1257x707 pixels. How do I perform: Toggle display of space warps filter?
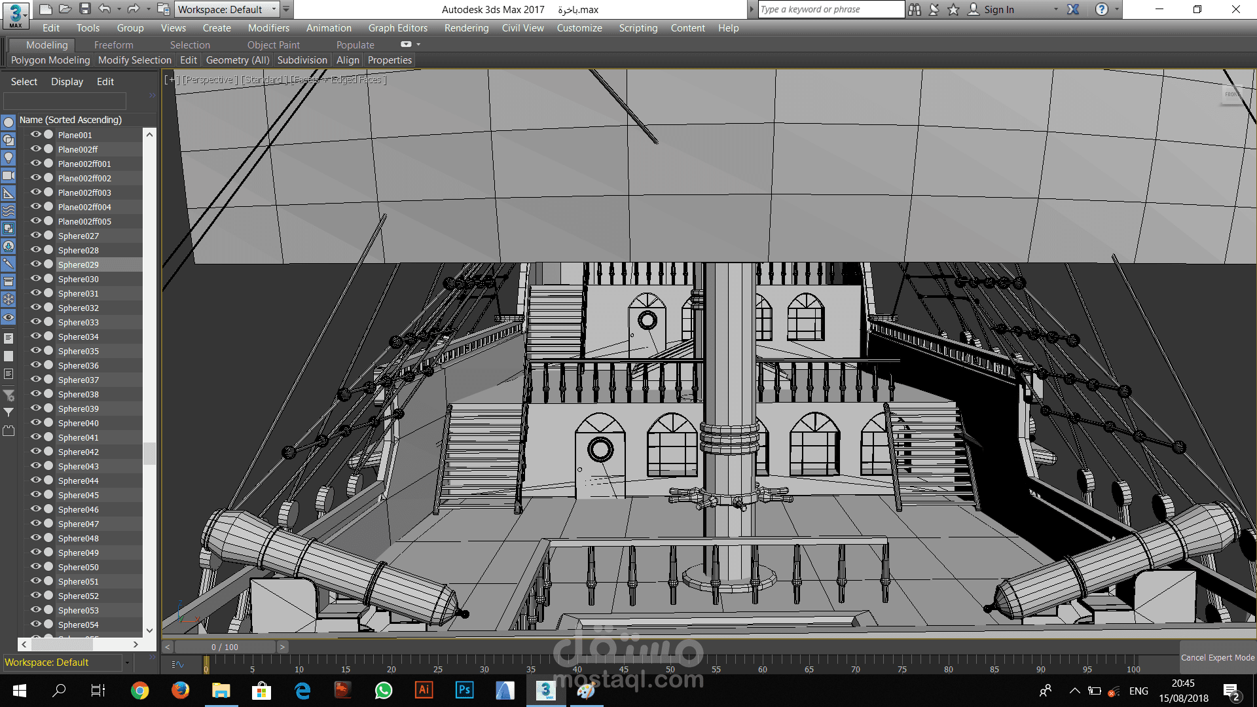pyautogui.click(x=9, y=211)
